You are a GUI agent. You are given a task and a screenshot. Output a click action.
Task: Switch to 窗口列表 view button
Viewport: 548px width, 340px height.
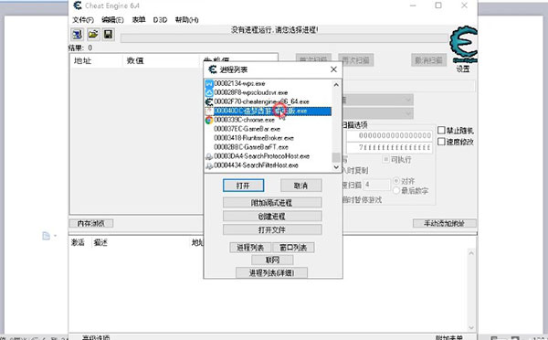point(293,248)
